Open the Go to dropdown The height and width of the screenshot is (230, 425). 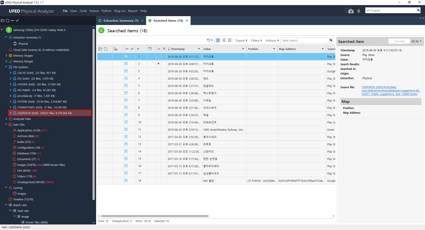[x=416, y=41]
